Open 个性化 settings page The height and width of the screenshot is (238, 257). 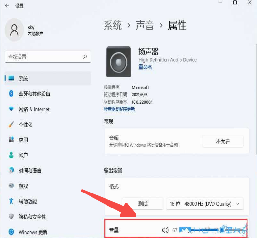(x=48, y=124)
